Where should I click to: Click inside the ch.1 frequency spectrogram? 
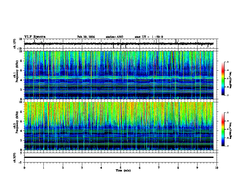[119, 75]
